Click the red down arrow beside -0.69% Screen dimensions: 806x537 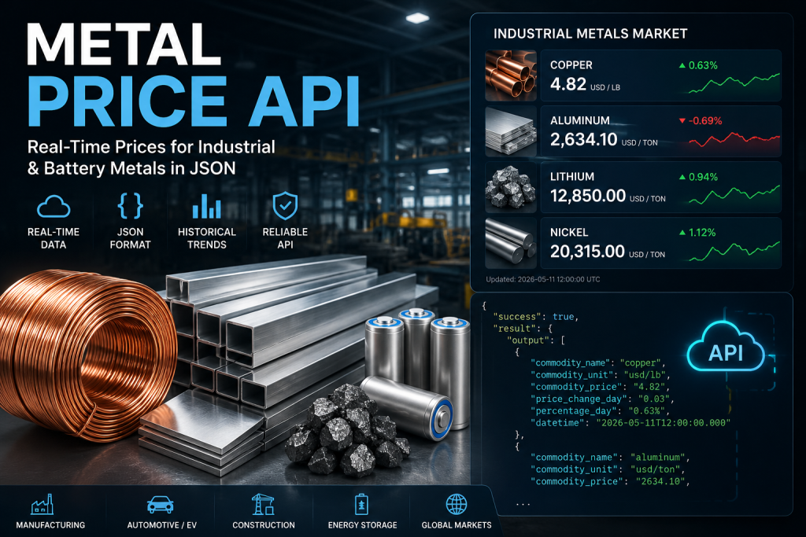tap(682, 120)
